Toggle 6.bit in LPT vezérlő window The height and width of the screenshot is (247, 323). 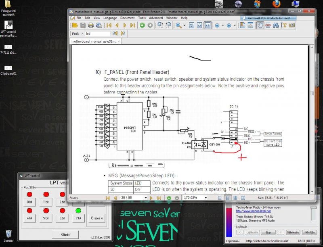pos(62,218)
